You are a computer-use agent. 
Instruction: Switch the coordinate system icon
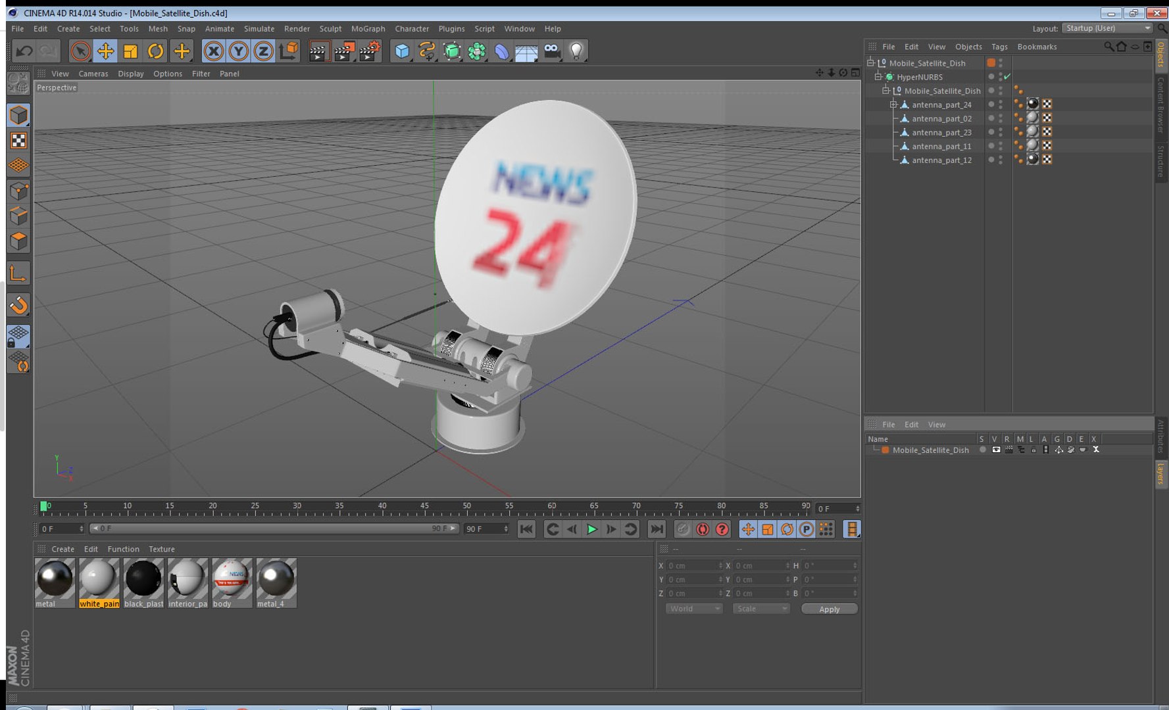click(x=288, y=51)
